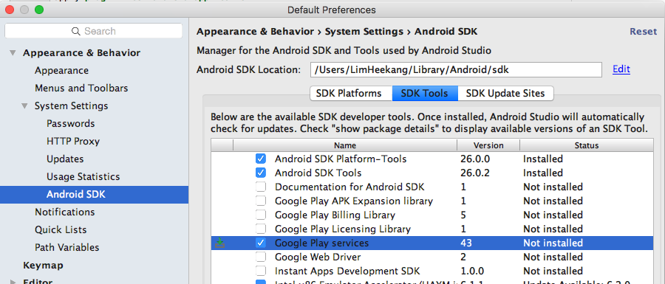
Task: Check Google Play Billing Library
Action: (261, 215)
